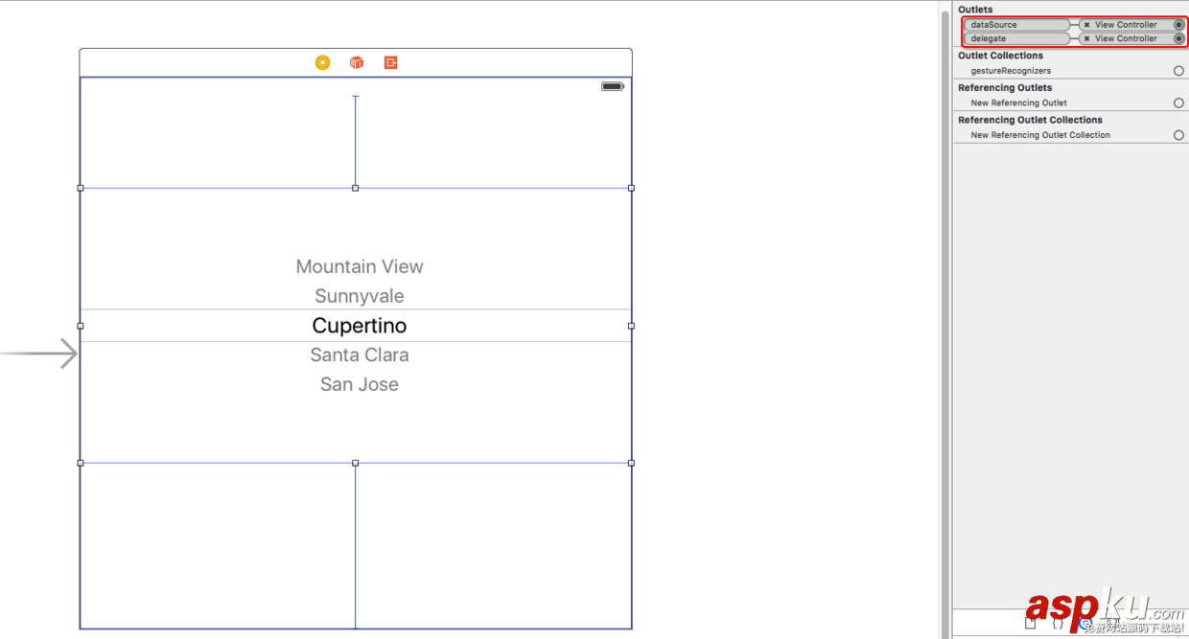
Task: Click Mountain View row in picker
Action: pos(360,267)
